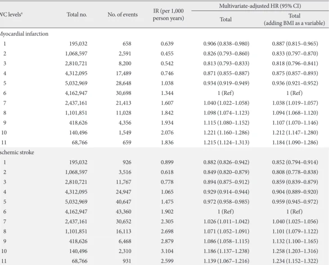
Task: Click incidence rate 1.065
Action: pos(167,192)
